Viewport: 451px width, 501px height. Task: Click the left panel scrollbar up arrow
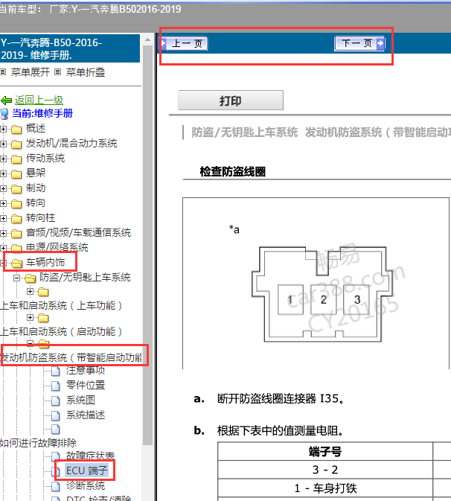[x=147, y=40]
